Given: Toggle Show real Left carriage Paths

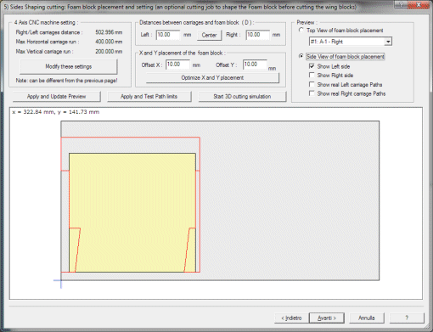Looking at the screenshot, I should [x=312, y=84].
